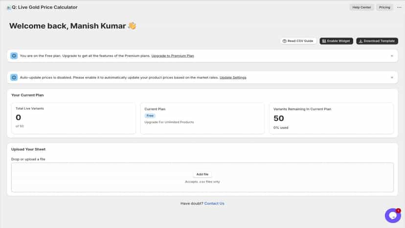Click the Upgrade For Unlimited Products text
This screenshot has width=405, height=228.
point(169,122)
